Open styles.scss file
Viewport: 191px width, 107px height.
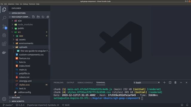point(24,85)
